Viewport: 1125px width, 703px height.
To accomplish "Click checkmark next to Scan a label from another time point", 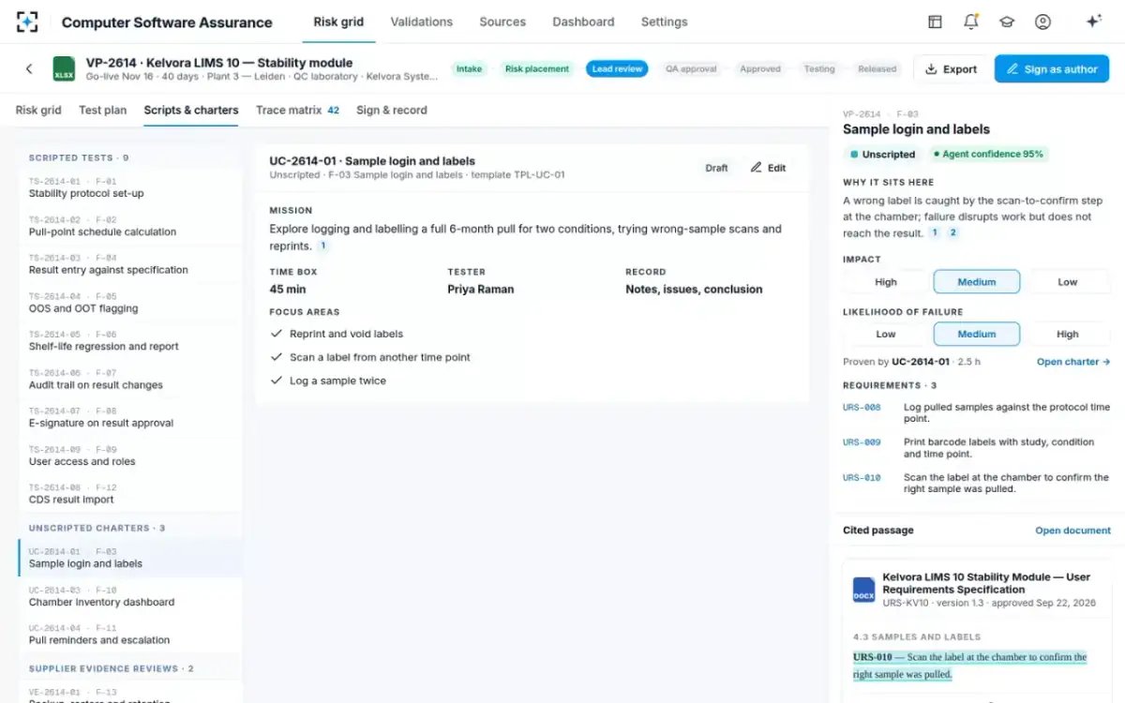I will (x=276, y=357).
